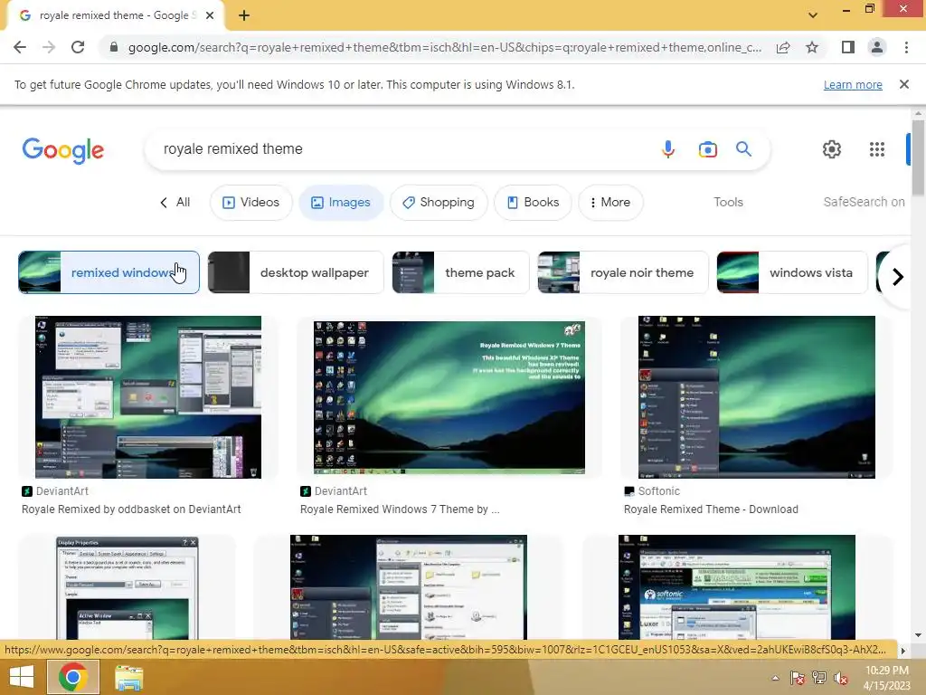Open the Chrome side panel
This screenshot has width=926, height=695.
pos(848,47)
